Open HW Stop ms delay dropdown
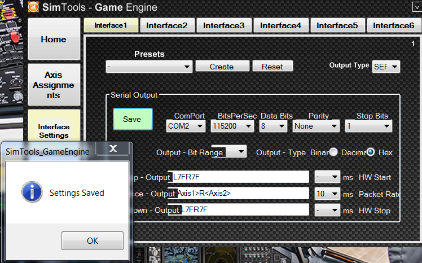422x263 pixels. [327, 211]
